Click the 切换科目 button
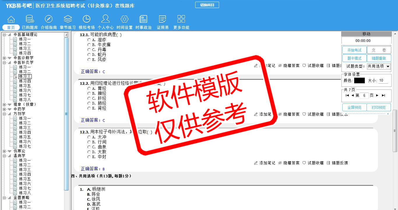398x210 pixels. tap(207, 5)
